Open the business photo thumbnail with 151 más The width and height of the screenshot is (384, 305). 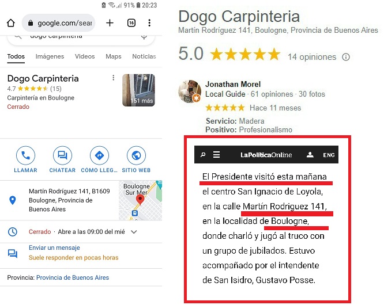point(138,90)
